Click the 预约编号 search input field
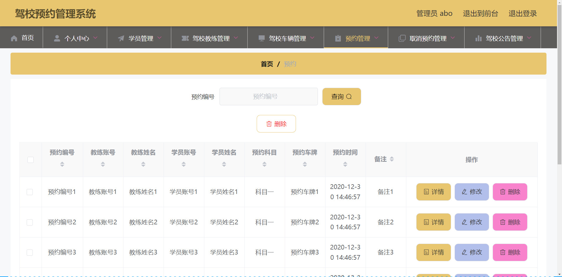Viewport: 562px width, 277px height. tap(268, 97)
